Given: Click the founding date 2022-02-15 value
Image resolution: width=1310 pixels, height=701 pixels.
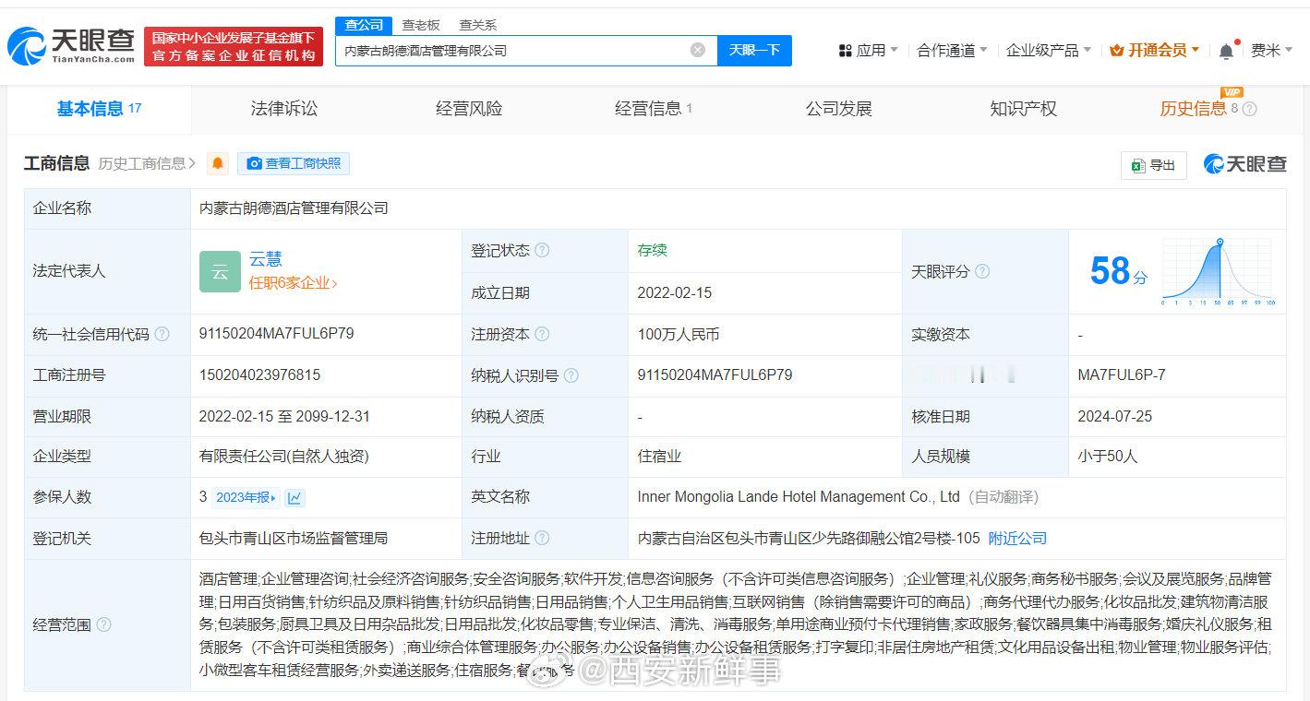Looking at the screenshot, I should pos(675,292).
